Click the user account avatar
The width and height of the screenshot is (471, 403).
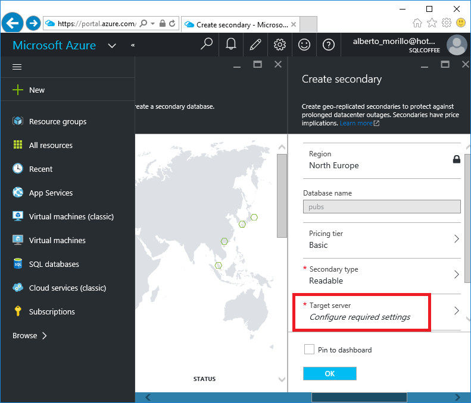pos(457,45)
